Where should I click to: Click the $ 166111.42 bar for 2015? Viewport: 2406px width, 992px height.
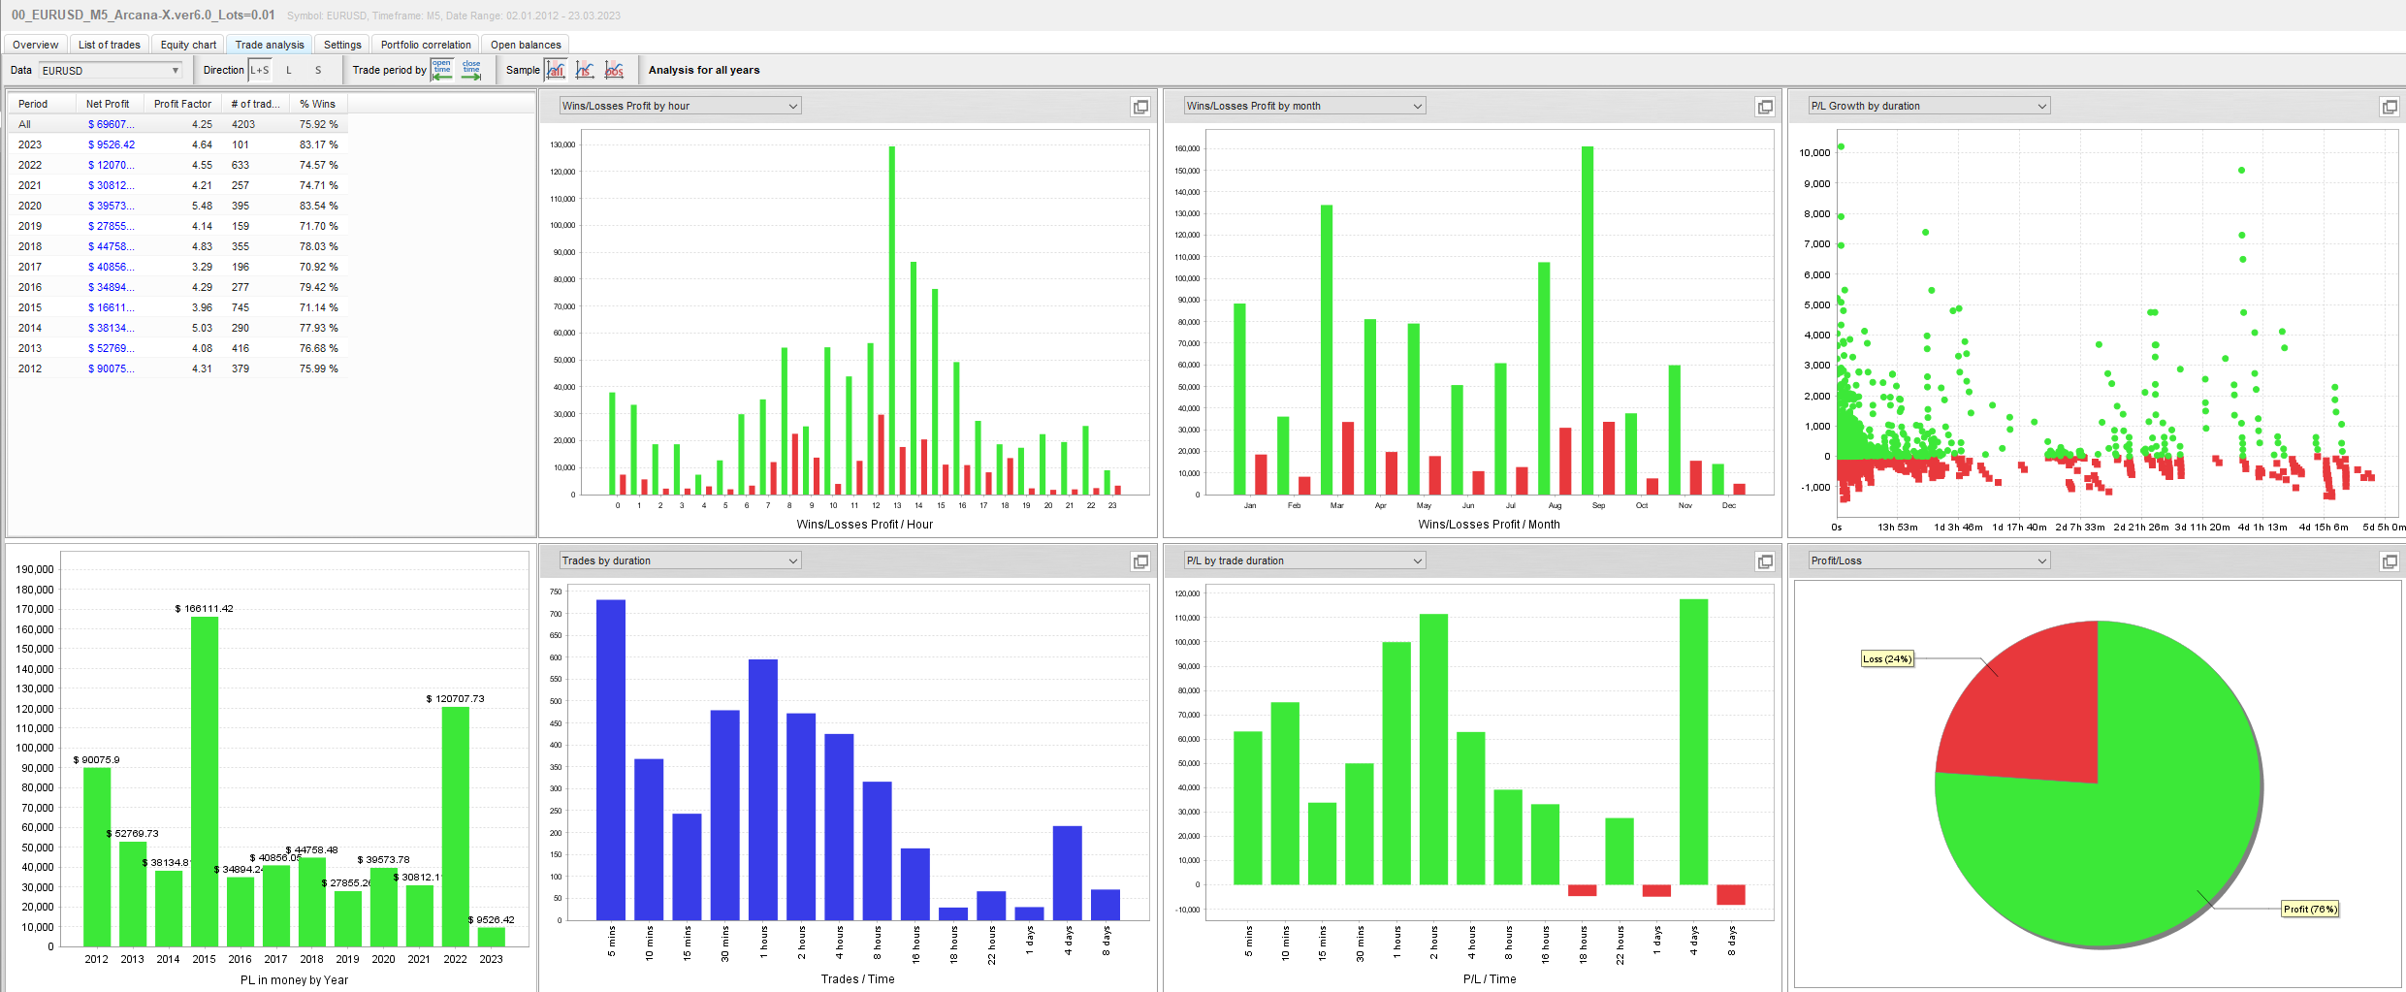coord(205,782)
